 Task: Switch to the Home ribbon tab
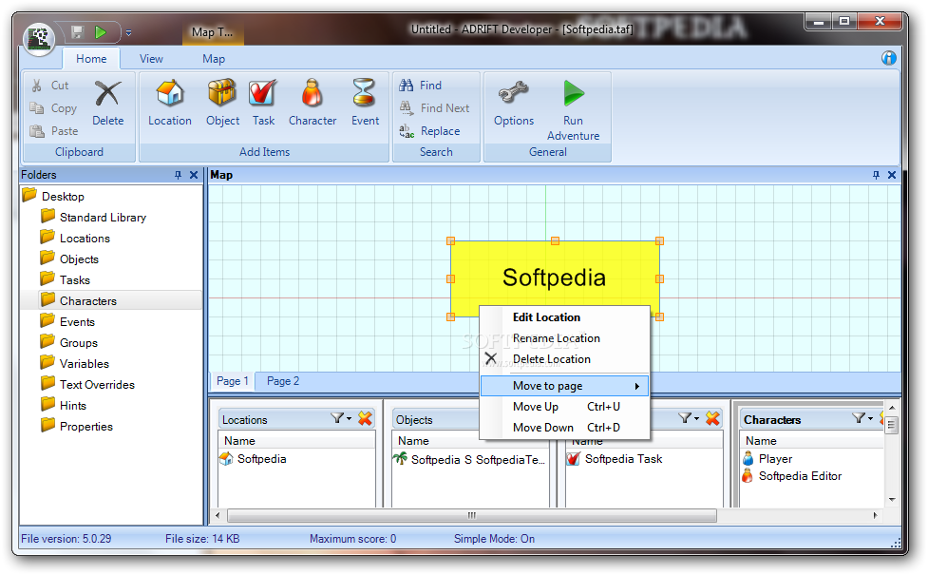coord(91,59)
